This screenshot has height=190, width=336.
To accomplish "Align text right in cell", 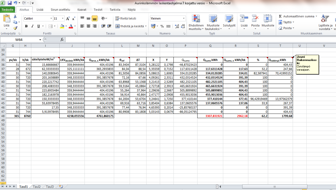I will click(94, 26).
